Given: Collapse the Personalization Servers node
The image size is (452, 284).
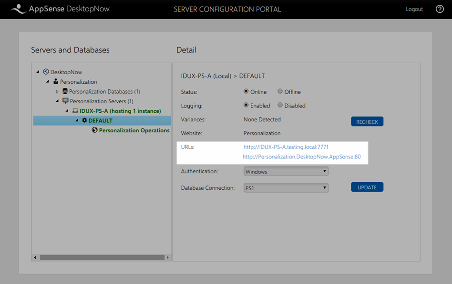Looking at the screenshot, I should 57,101.
